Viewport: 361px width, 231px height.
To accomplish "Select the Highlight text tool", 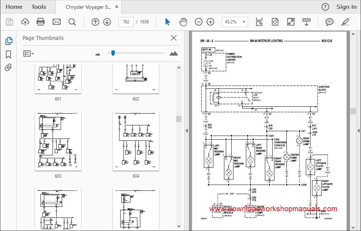I will [345, 22].
